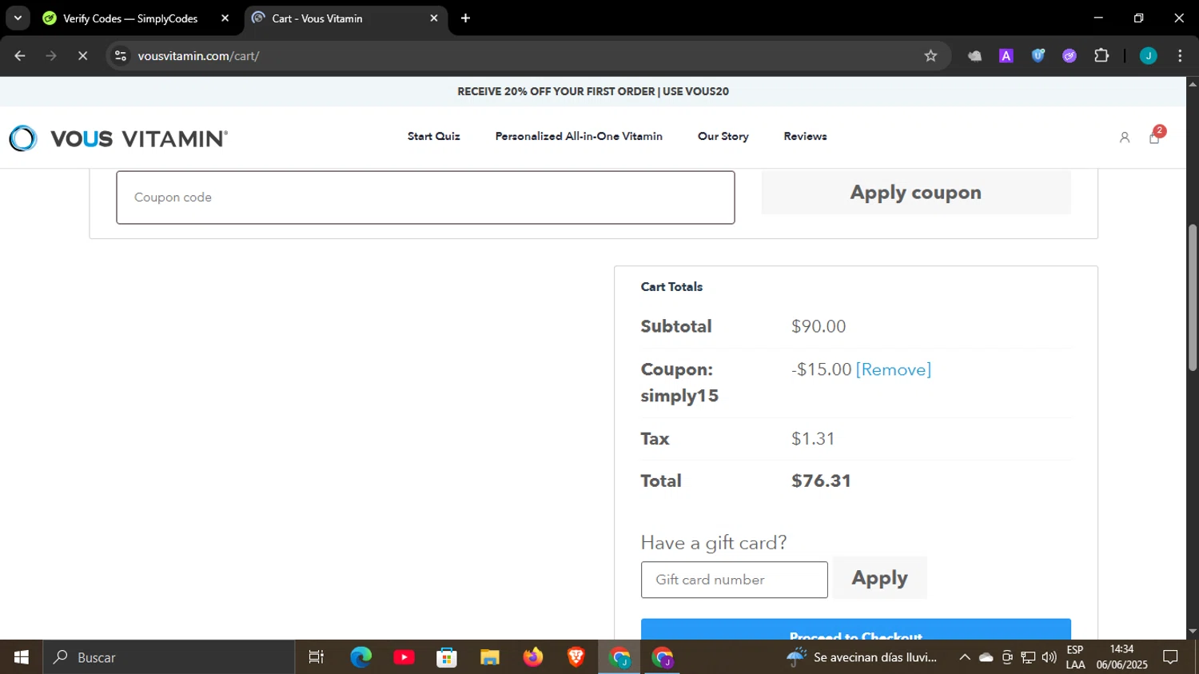Open the cloud extension icon

(974, 56)
